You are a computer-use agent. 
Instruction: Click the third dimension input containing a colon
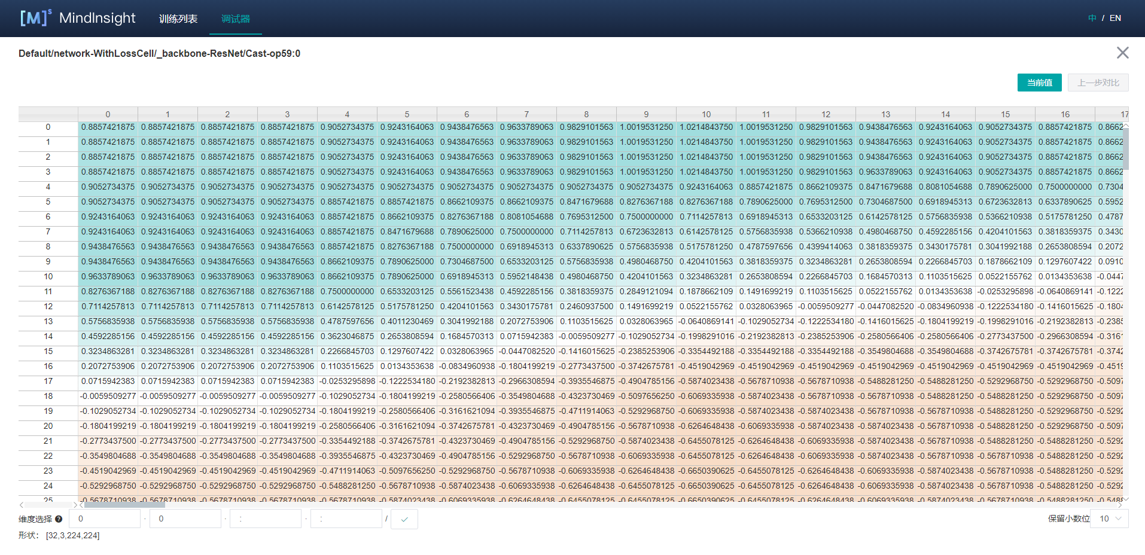click(x=265, y=519)
